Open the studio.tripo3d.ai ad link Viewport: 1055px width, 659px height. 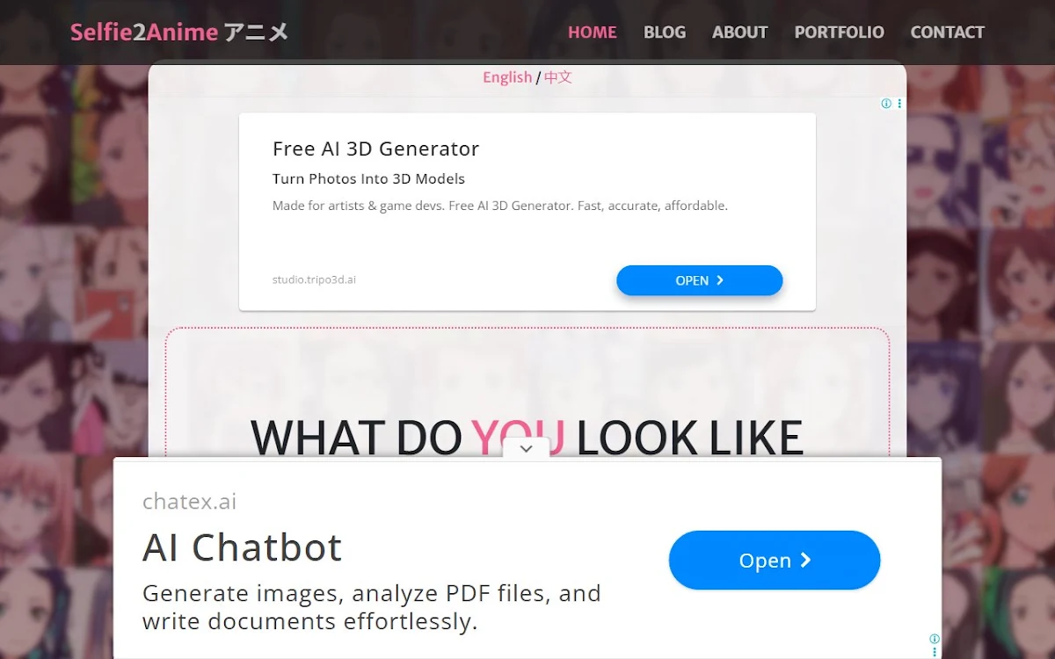(314, 279)
